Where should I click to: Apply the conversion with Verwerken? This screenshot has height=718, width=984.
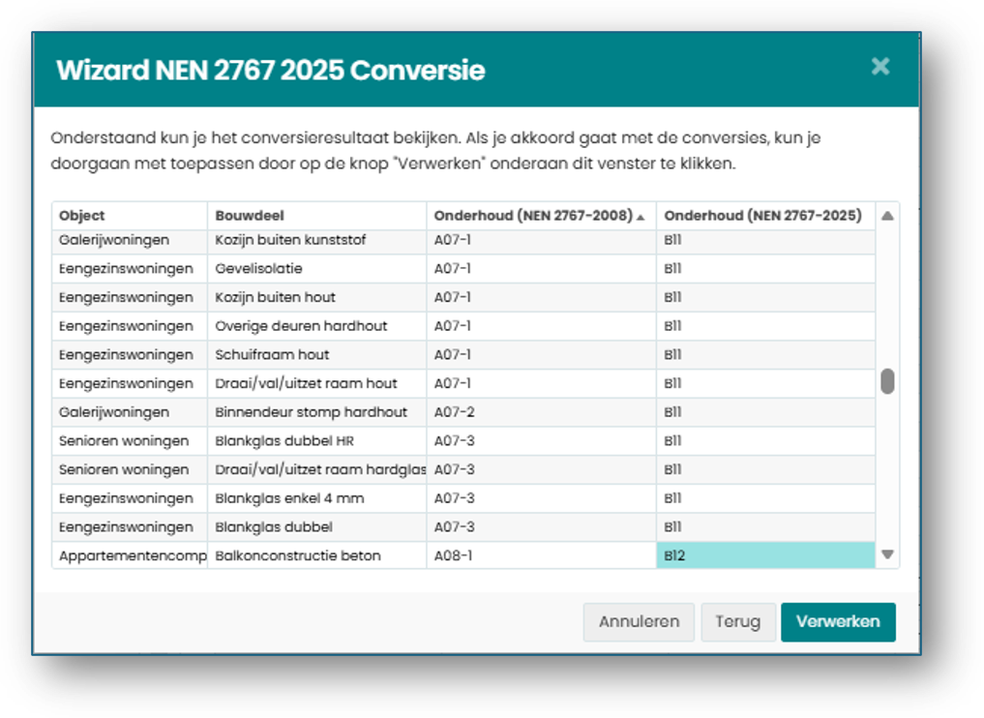click(838, 622)
